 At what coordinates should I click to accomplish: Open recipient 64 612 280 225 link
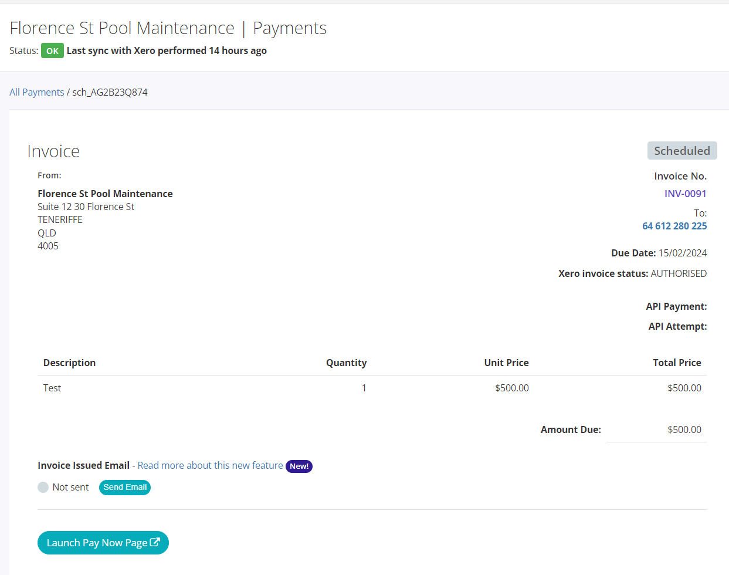click(x=674, y=226)
